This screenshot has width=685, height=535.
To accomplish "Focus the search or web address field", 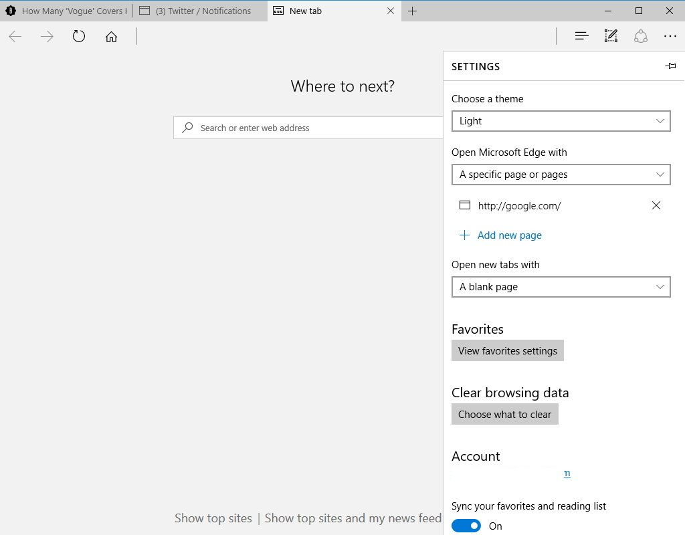I will click(x=314, y=128).
